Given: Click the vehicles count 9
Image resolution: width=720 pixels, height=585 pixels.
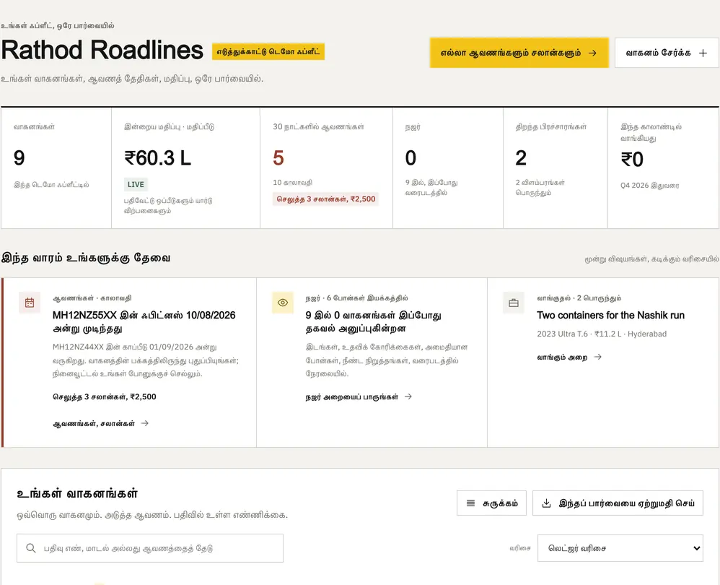Looking at the screenshot, I should [19, 158].
